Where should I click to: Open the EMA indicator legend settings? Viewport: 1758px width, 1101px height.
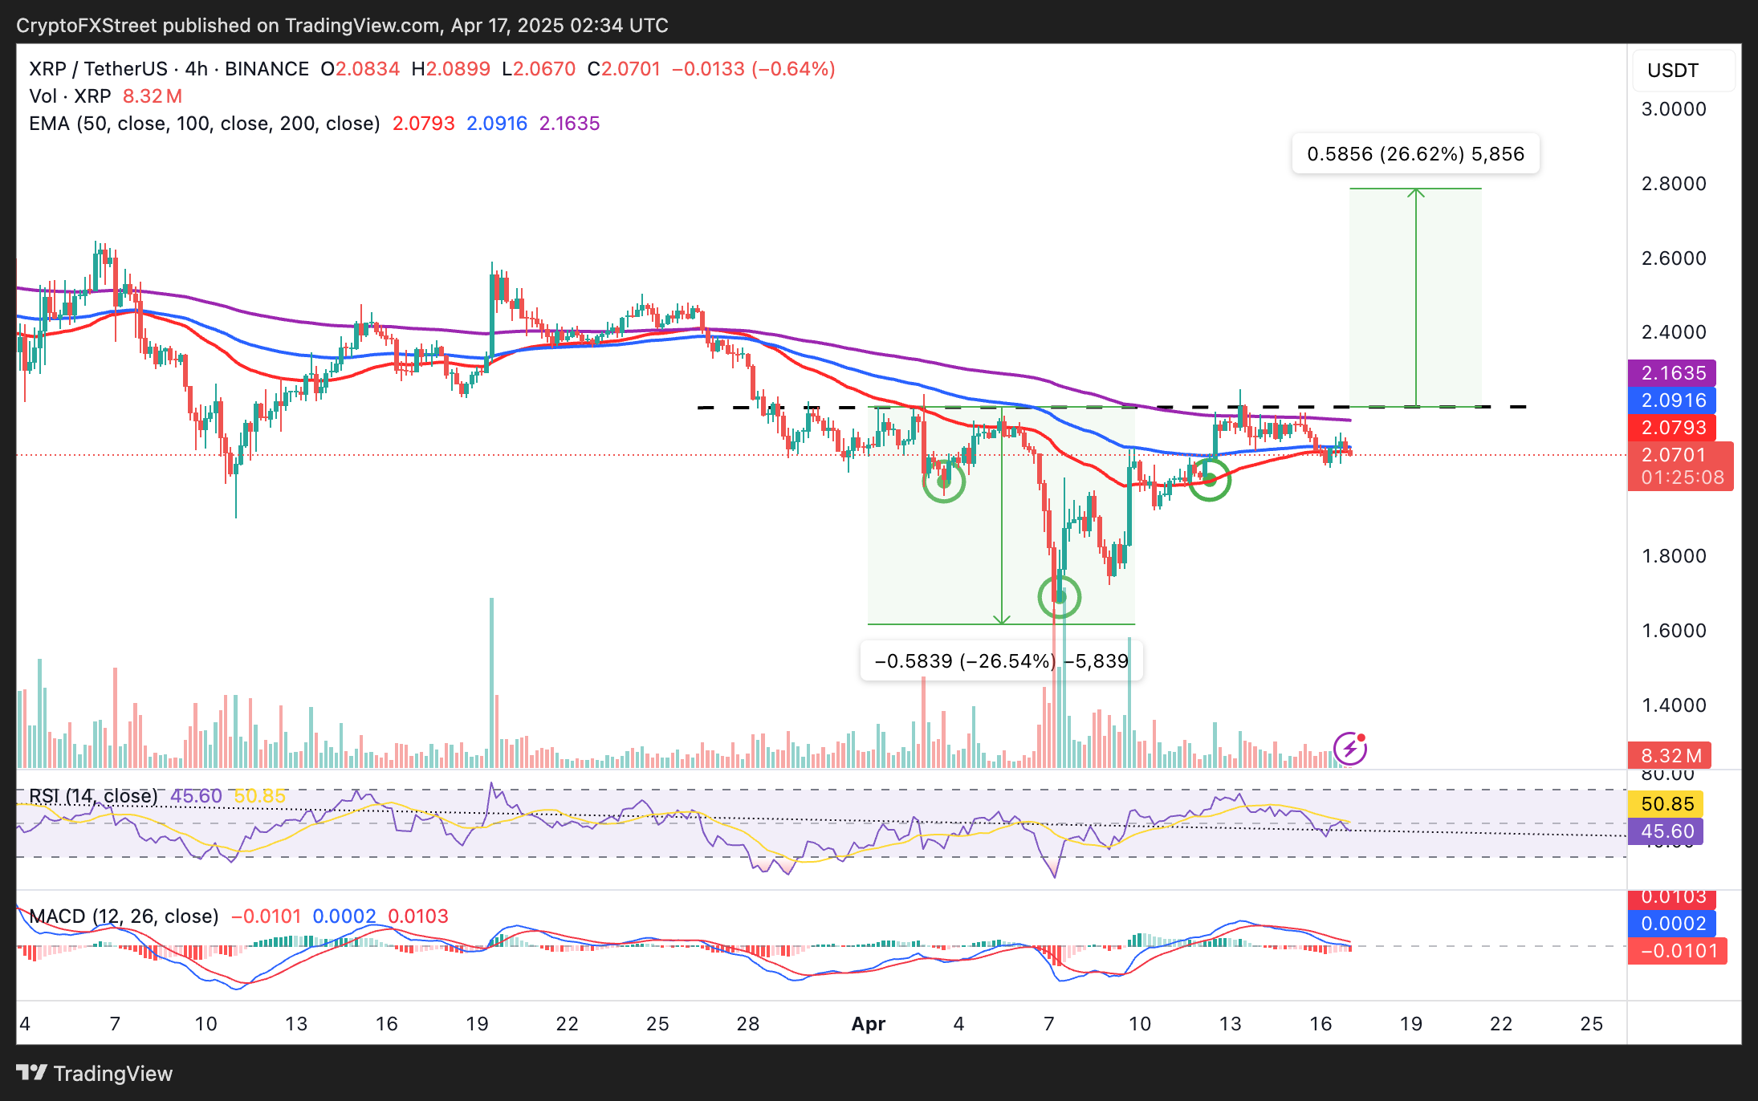(205, 124)
